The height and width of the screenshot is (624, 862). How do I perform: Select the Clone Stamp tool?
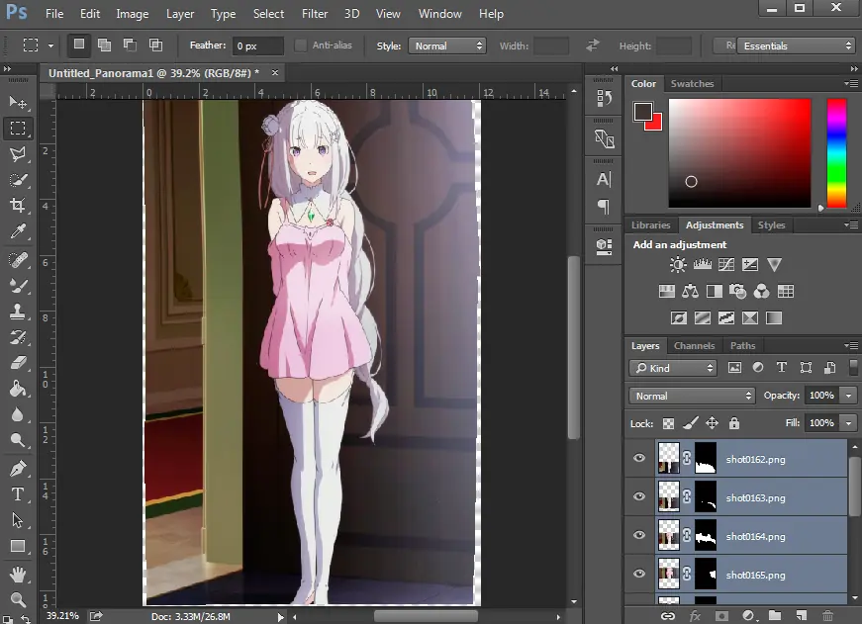coord(18,312)
